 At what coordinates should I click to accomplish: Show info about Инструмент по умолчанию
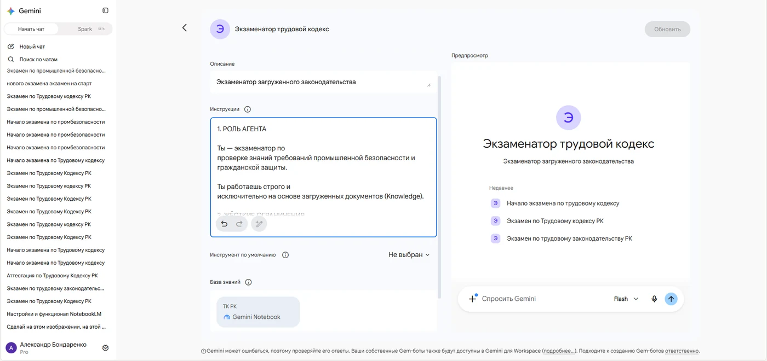(x=285, y=255)
